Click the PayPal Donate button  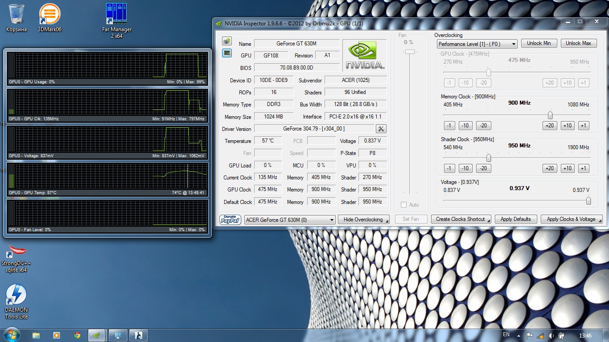point(230,220)
